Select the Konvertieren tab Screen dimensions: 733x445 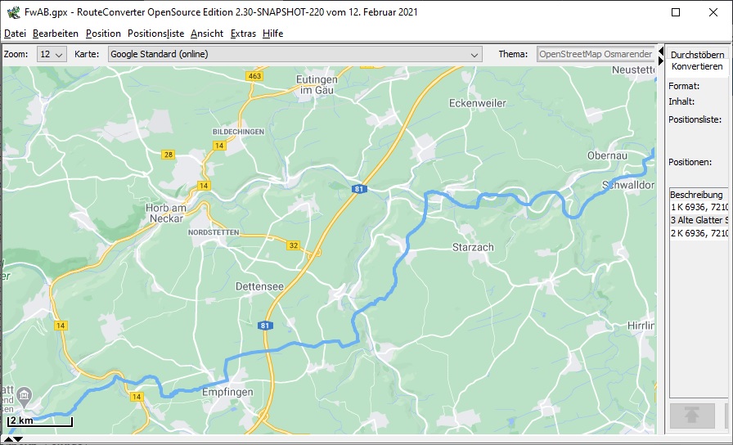(x=697, y=66)
